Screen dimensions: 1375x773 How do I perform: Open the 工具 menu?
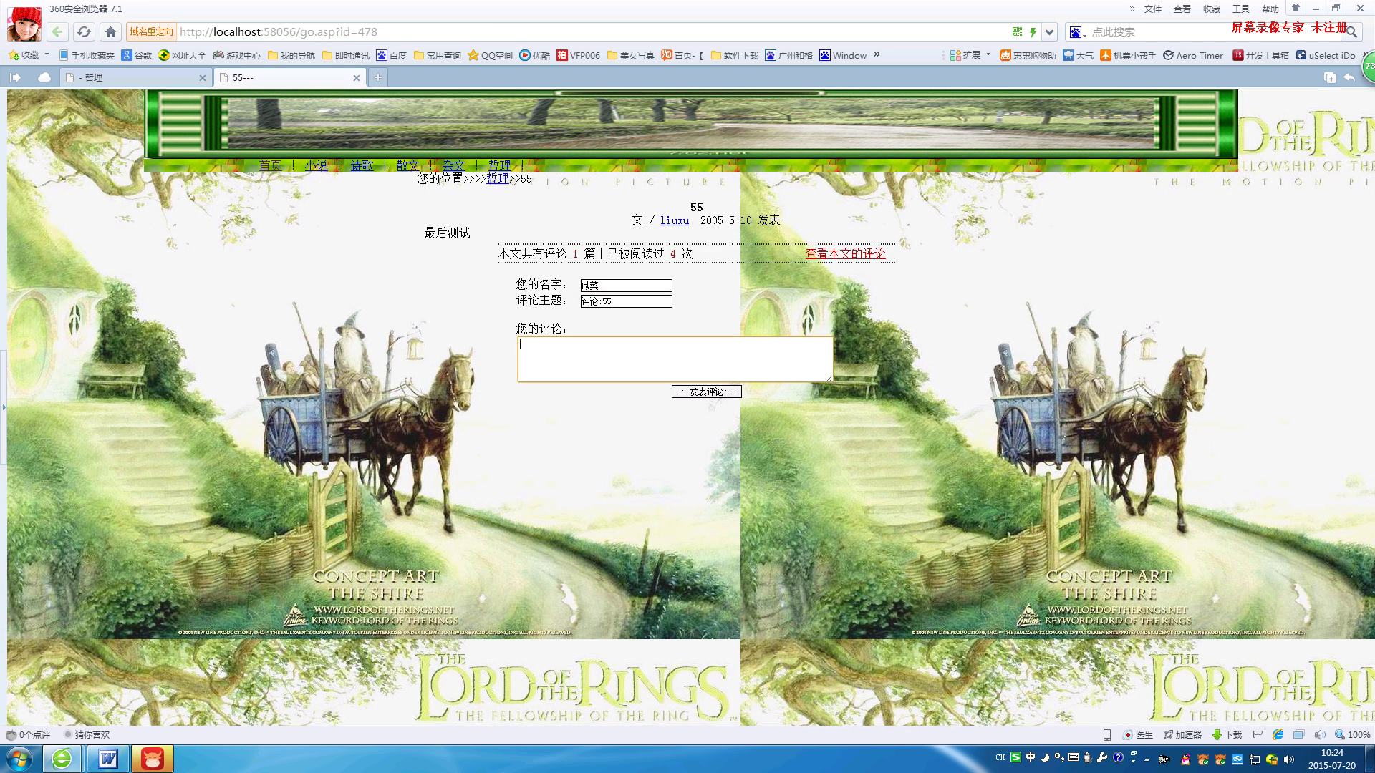(1240, 9)
